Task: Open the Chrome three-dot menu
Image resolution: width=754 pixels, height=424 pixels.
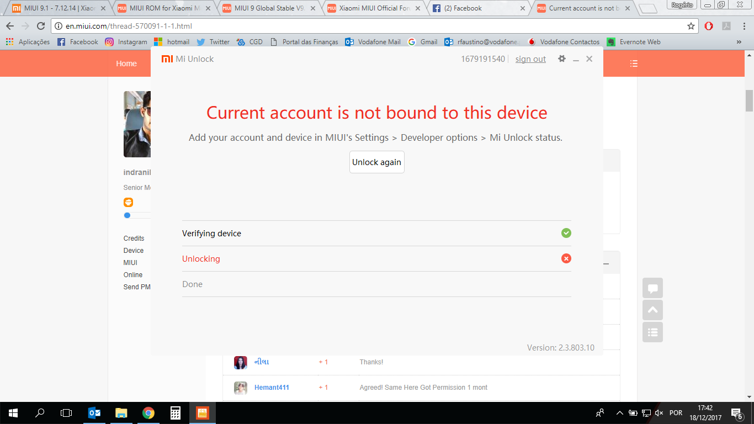Action: pos(744,26)
